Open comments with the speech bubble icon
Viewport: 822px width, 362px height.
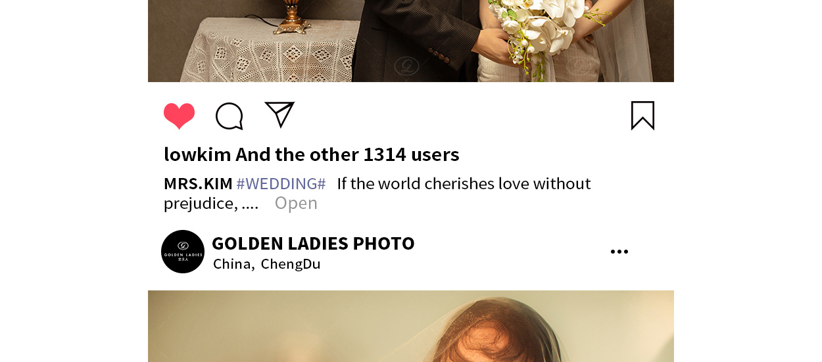coord(230,116)
